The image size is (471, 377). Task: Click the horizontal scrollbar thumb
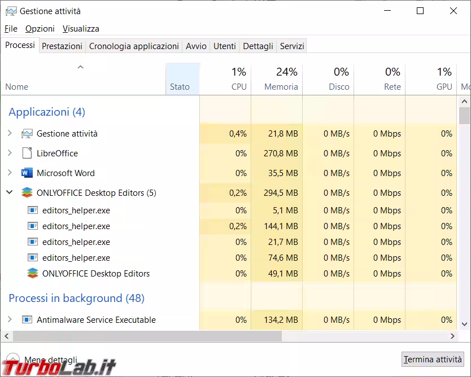147,336
